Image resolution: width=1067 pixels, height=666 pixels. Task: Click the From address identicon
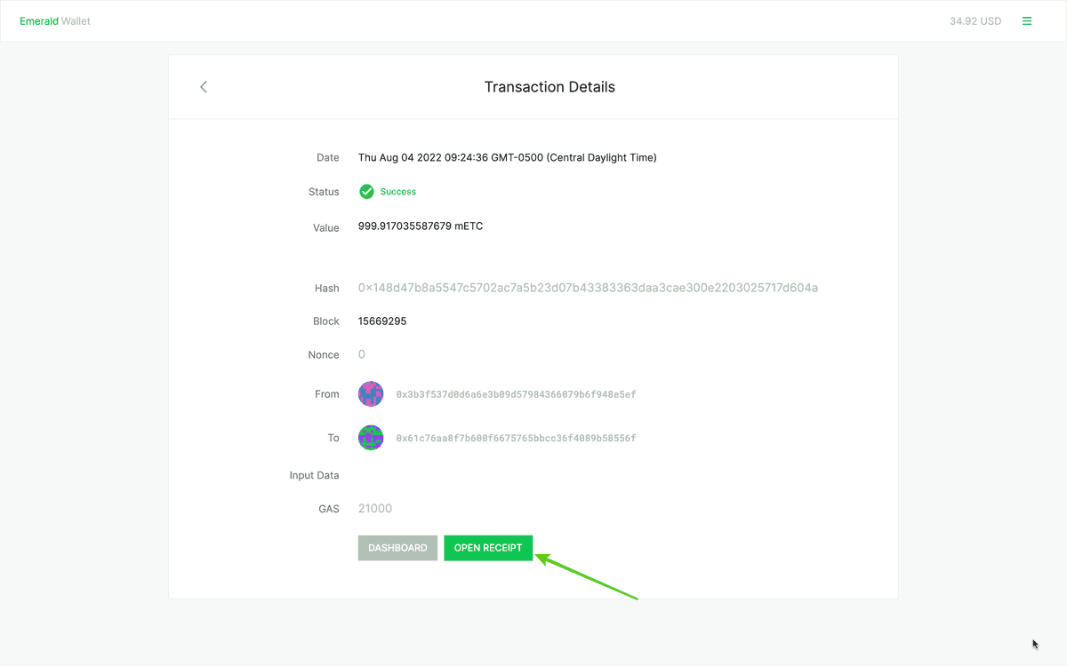coord(371,394)
